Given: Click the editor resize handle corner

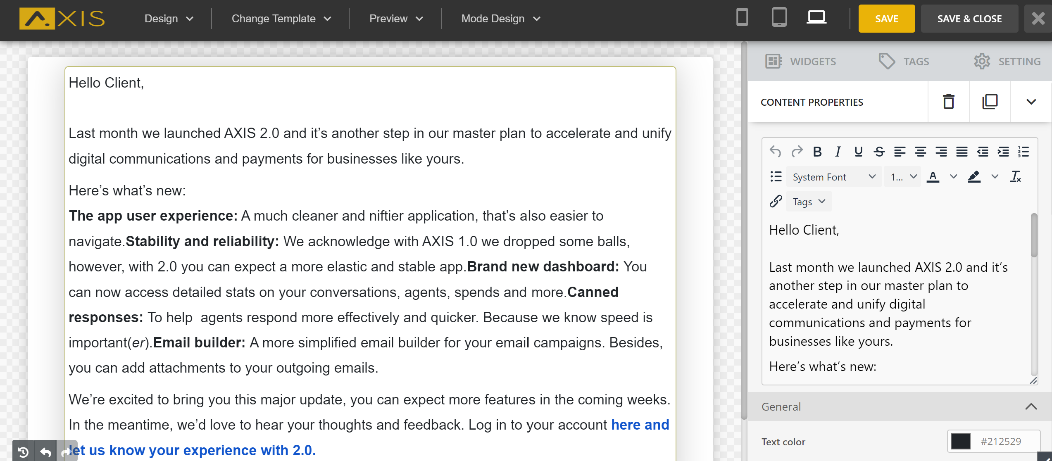Looking at the screenshot, I should (x=1033, y=380).
